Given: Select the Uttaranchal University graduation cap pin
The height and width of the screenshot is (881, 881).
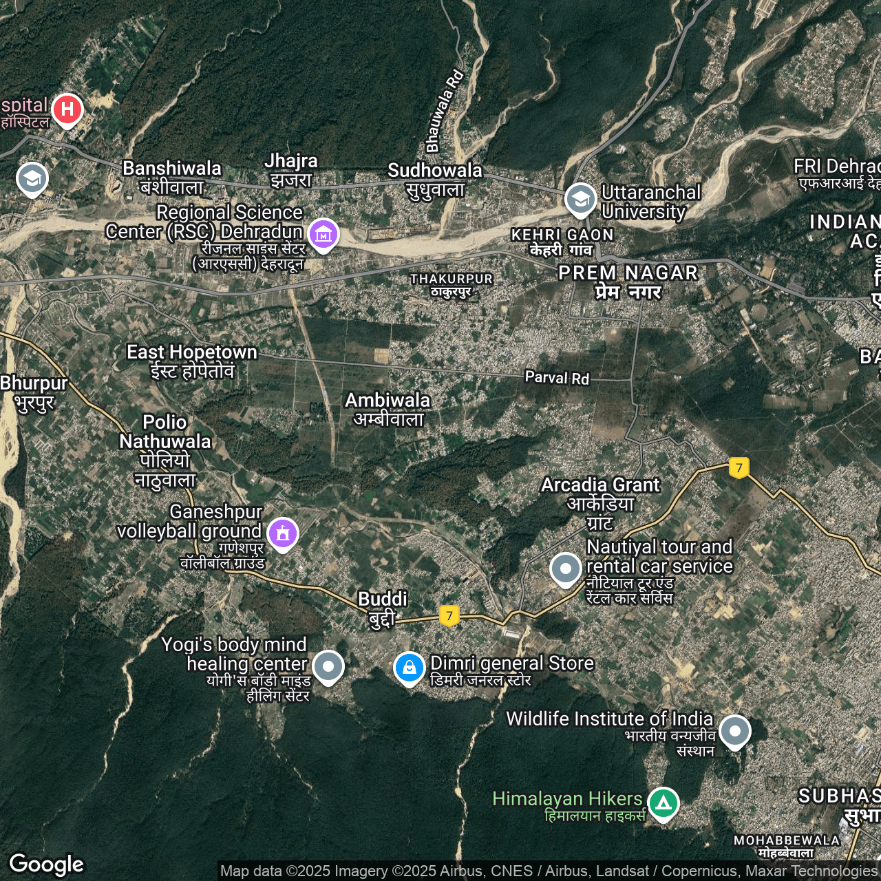Looking at the screenshot, I should [580, 199].
